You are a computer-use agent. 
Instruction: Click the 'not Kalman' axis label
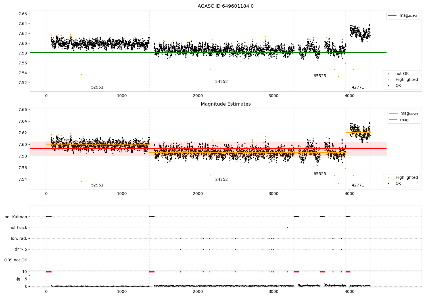pyautogui.click(x=16, y=217)
